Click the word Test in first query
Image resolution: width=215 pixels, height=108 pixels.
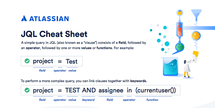[x=71, y=61]
